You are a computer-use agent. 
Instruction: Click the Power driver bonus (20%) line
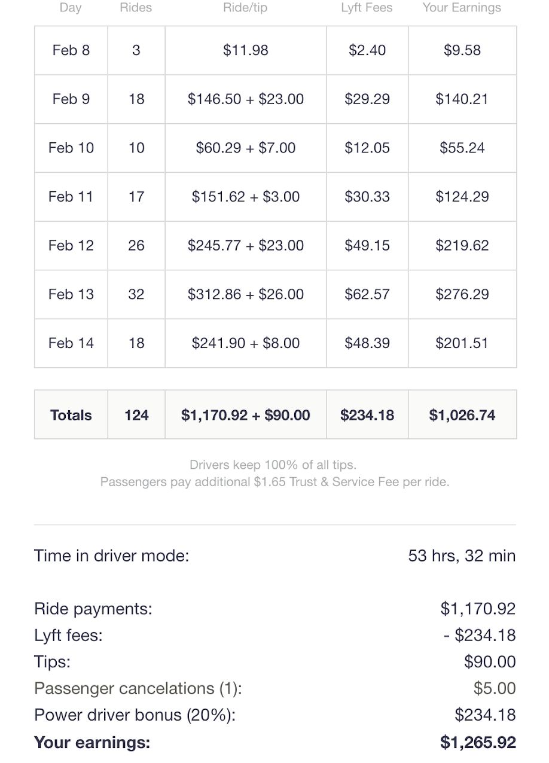pos(135,715)
